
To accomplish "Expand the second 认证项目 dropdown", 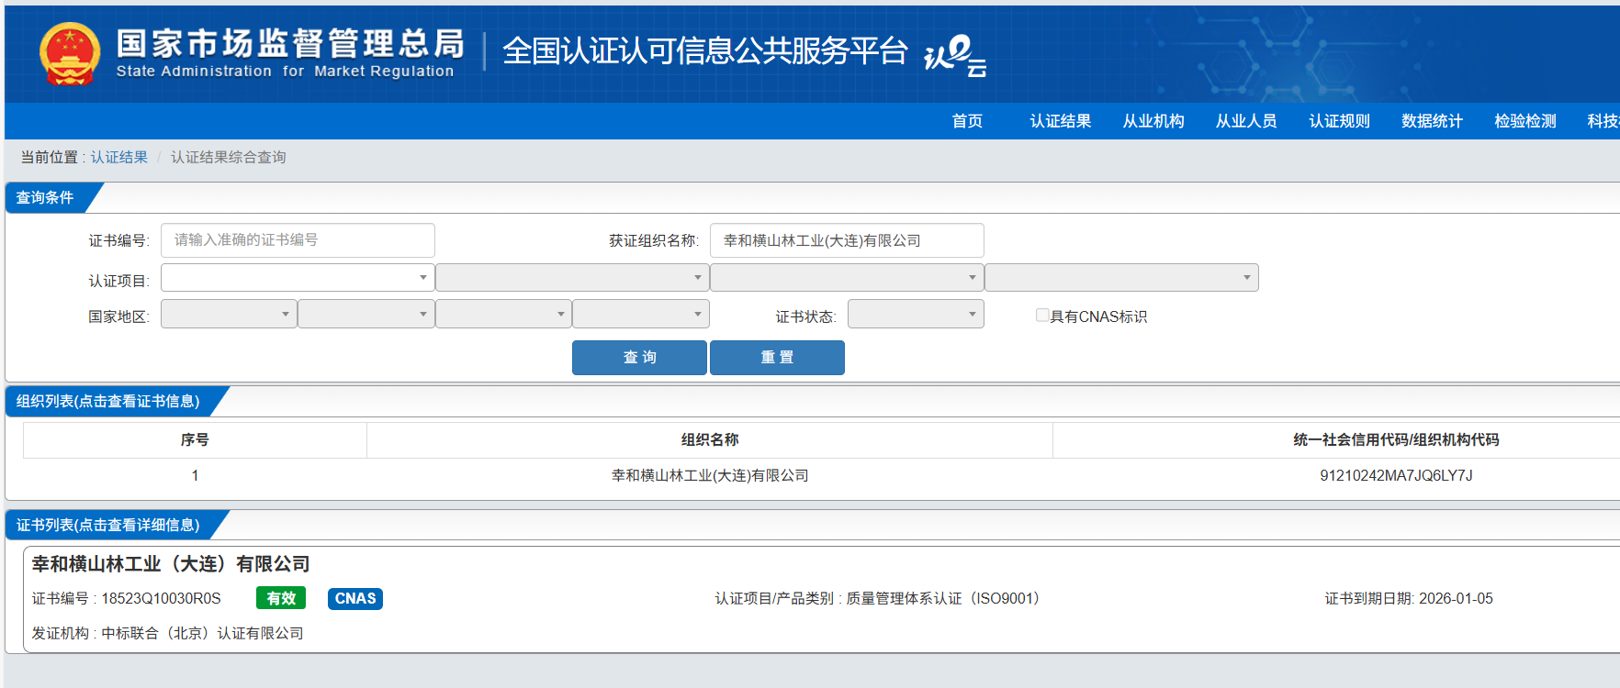I will click(571, 278).
